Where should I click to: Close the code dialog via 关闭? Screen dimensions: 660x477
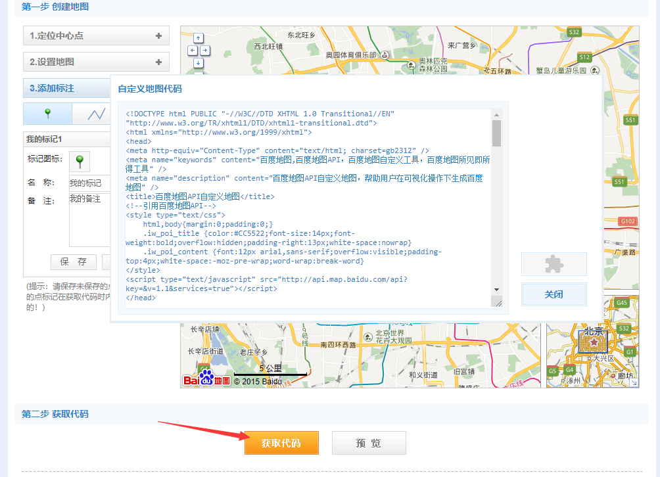point(554,294)
